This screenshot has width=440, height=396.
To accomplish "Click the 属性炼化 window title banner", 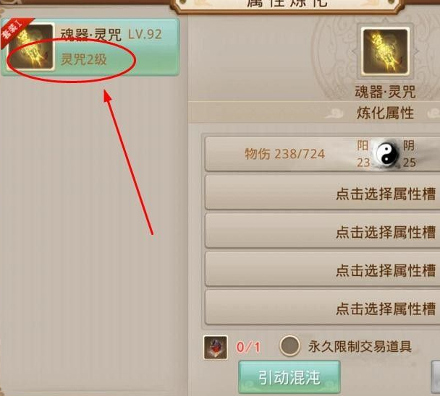I will pos(287,4).
